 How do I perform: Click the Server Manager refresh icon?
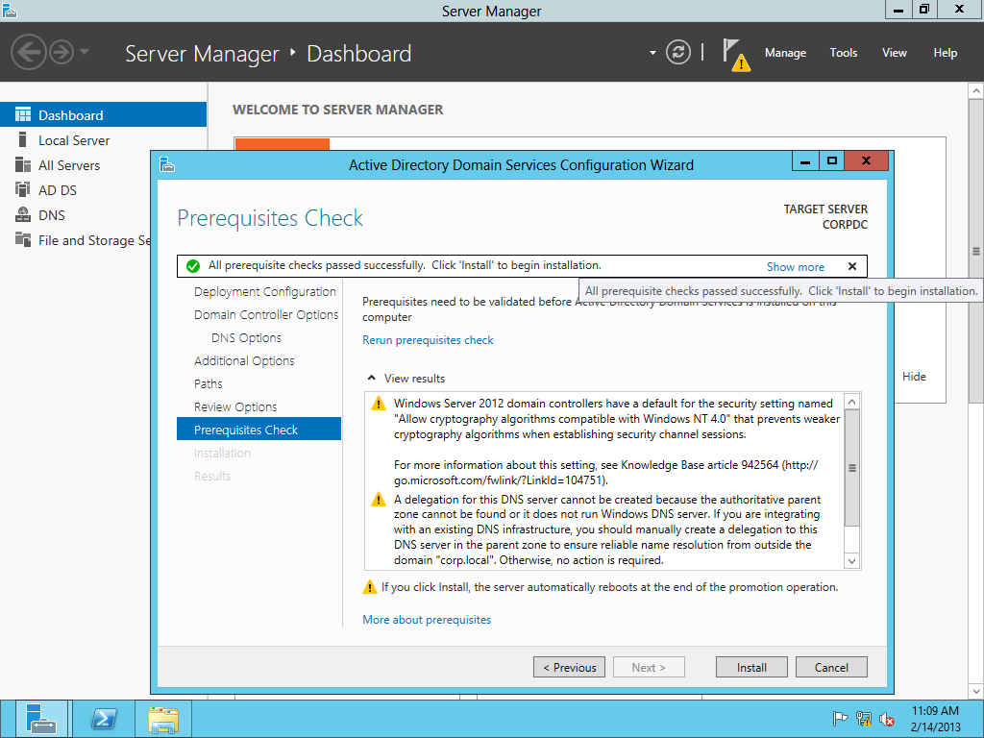click(x=678, y=53)
